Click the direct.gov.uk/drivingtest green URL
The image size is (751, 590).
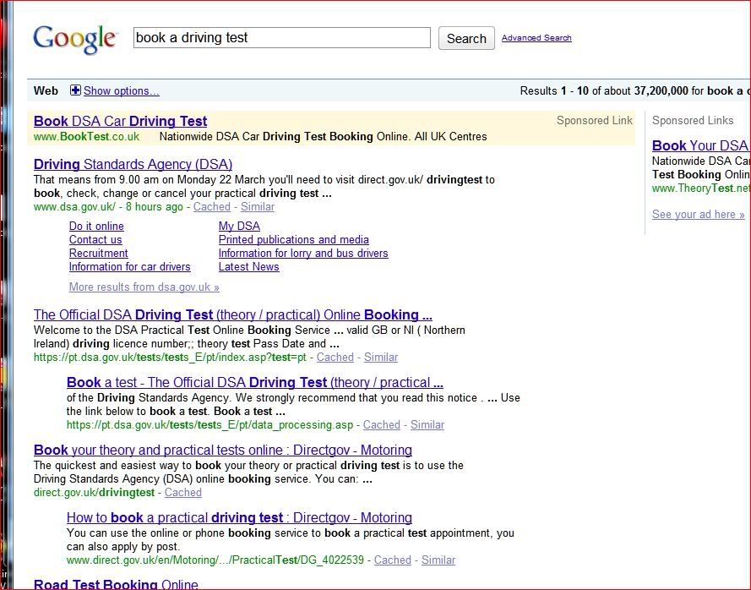click(x=94, y=492)
